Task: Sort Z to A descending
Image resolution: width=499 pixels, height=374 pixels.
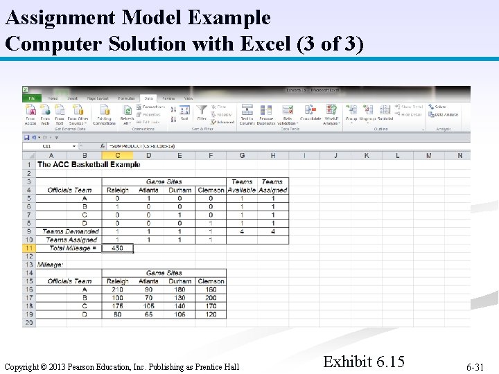Action: click(173, 119)
